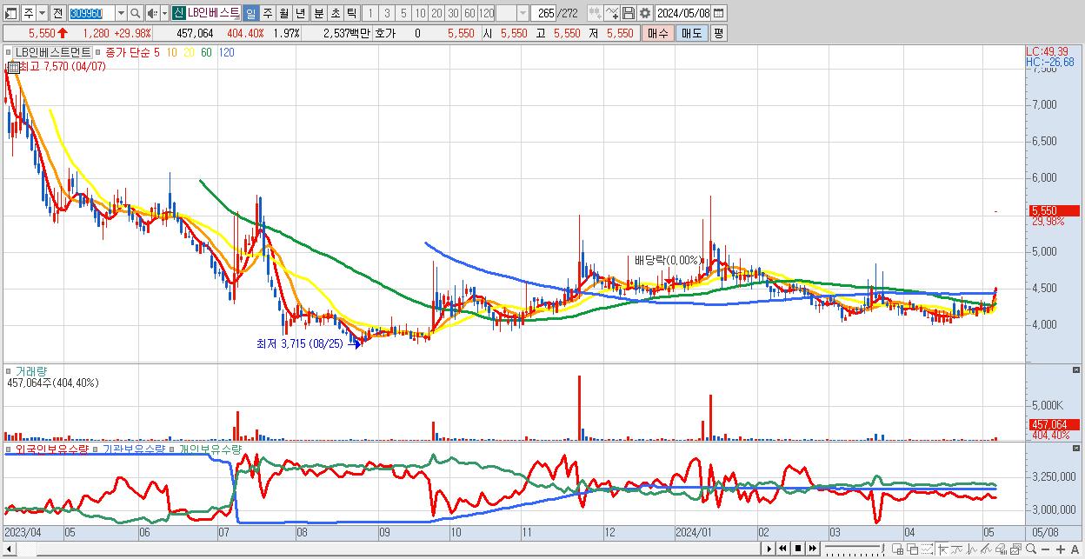Image resolution: width=1085 pixels, height=559 pixels.
Task: Select the 60 interval button
Action: pyautogui.click(x=469, y=13)
